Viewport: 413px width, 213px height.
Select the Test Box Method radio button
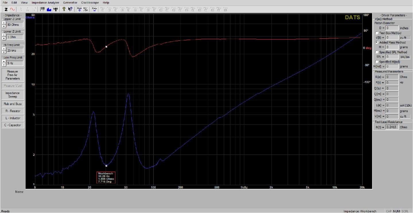pos(377,33)
